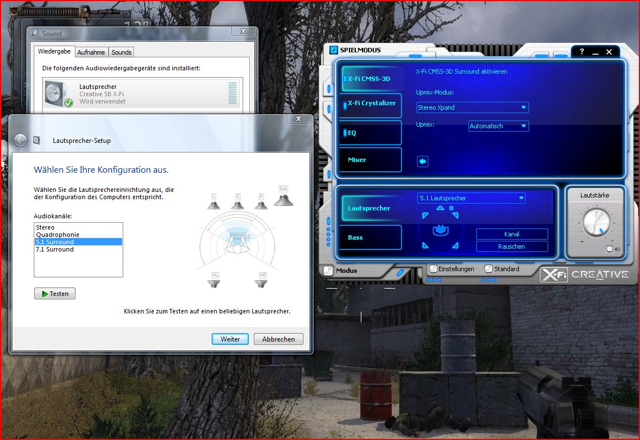Switch to Sounds tab in Sound window
640x440 pixels.
click(x=121, y=52)
